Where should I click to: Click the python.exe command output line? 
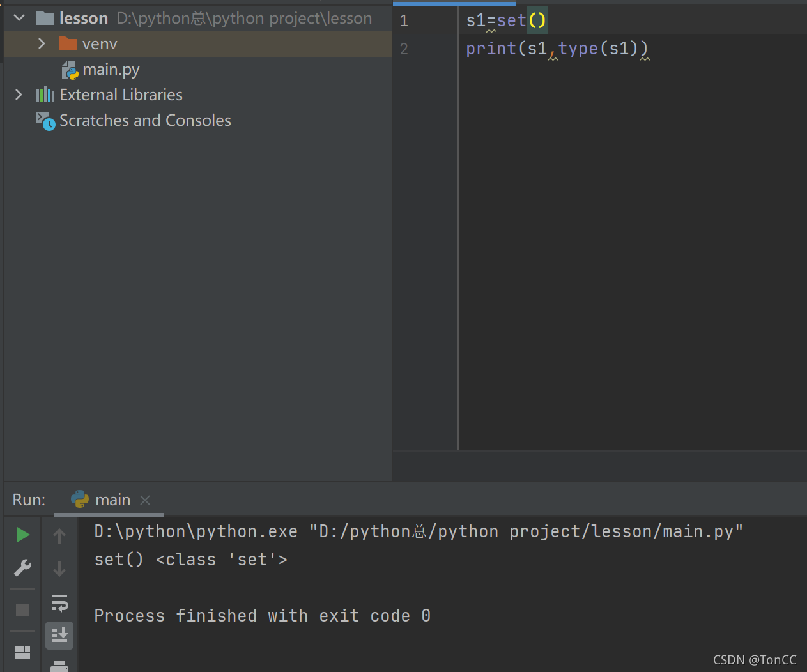419,531
